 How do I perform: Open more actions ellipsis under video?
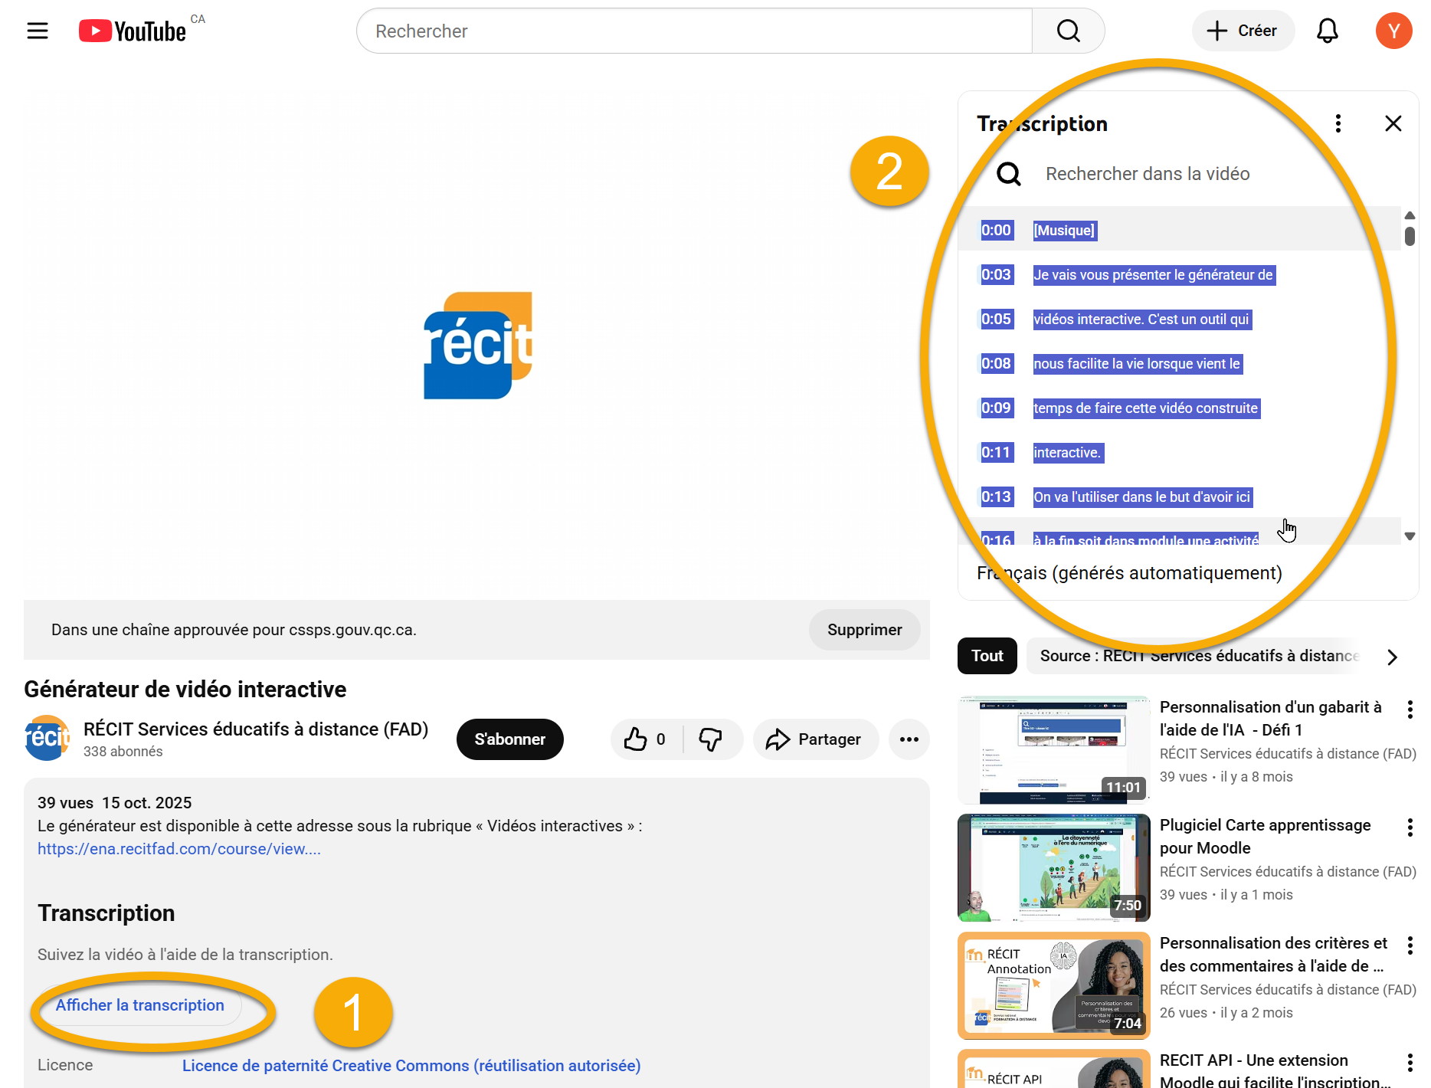(x=909, y=739)
